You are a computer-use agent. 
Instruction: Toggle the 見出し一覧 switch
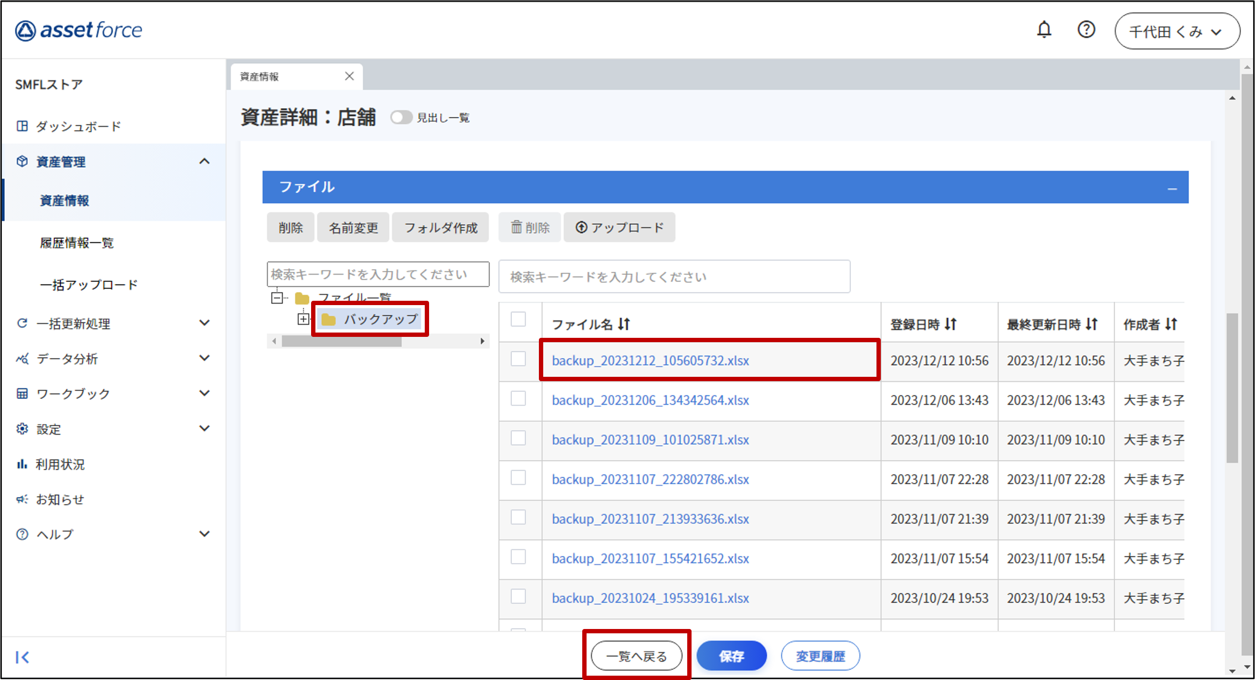(401, 117)
